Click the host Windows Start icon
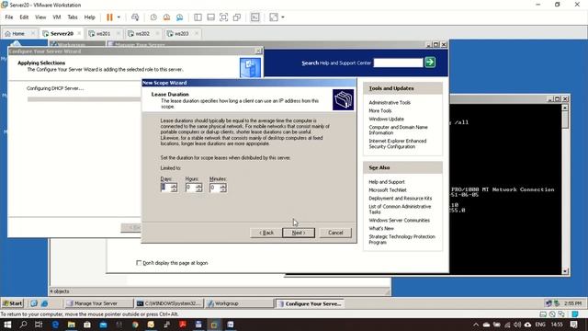Image resolution: width=588 pixels, height=331 pixels. [7, 325]
